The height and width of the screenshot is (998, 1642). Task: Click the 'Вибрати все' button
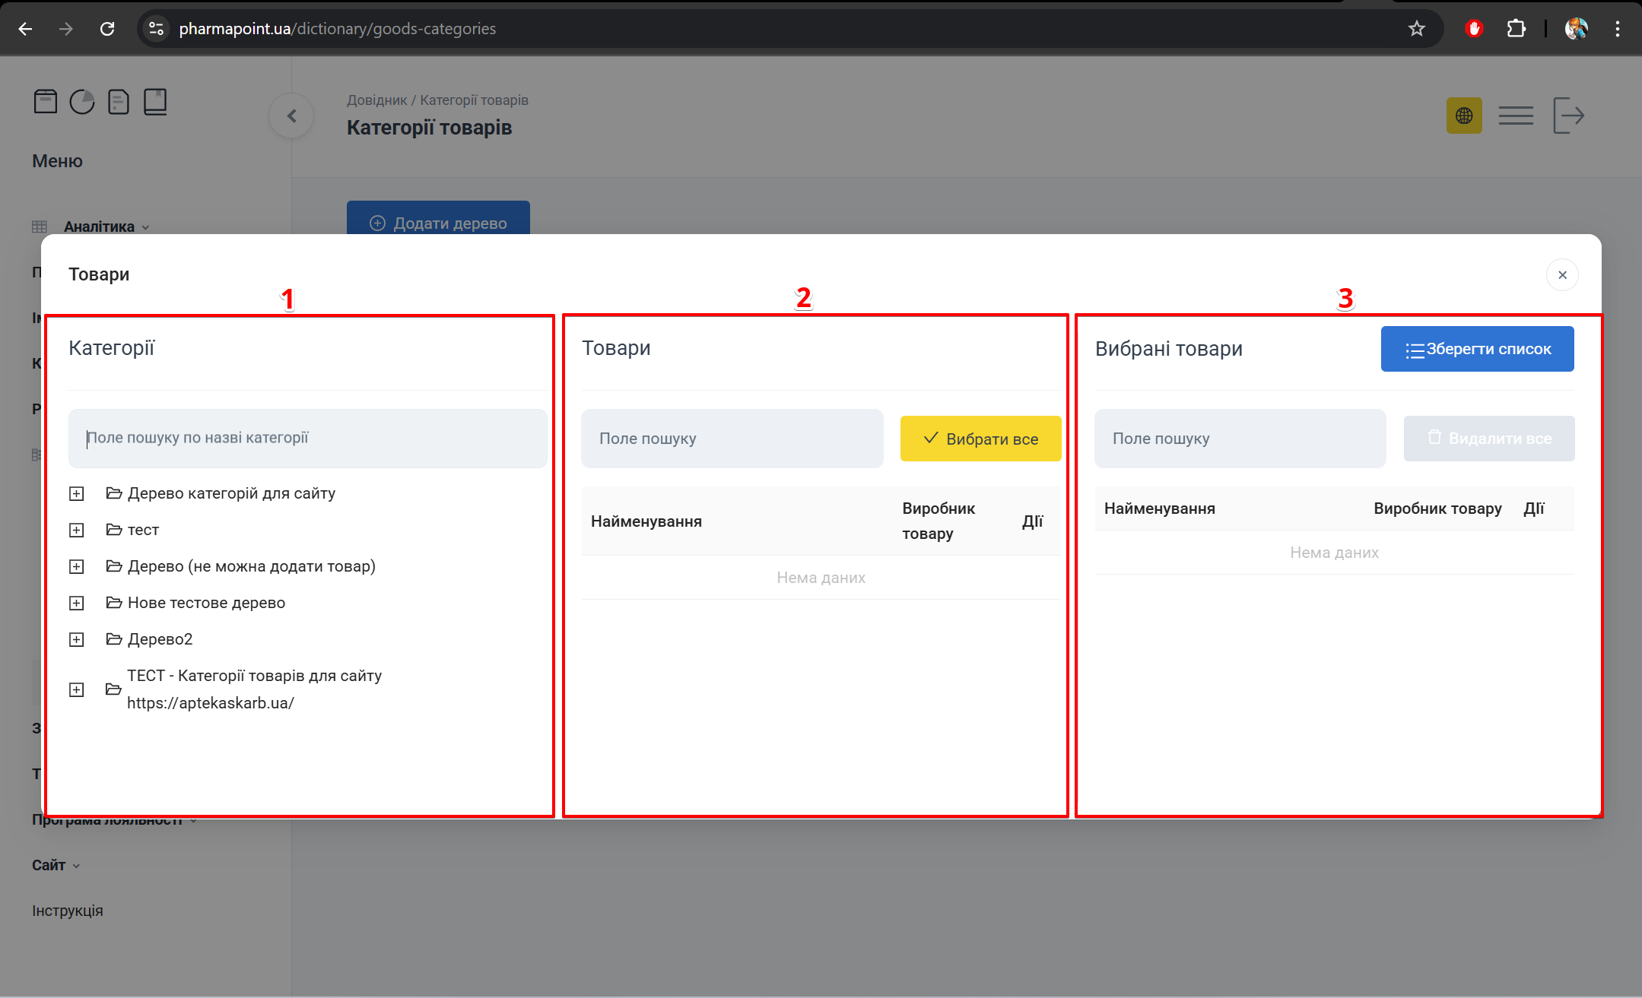pos(980,439)
